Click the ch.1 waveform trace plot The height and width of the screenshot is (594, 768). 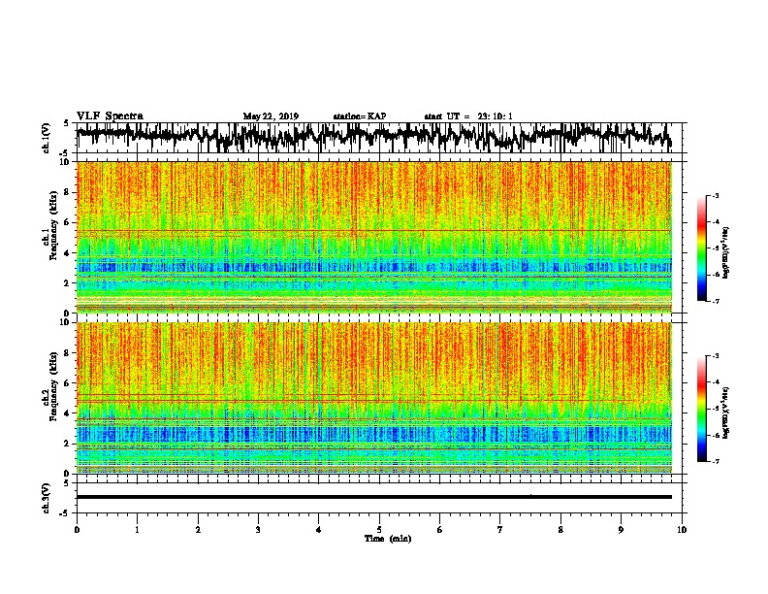pos(373,138)
